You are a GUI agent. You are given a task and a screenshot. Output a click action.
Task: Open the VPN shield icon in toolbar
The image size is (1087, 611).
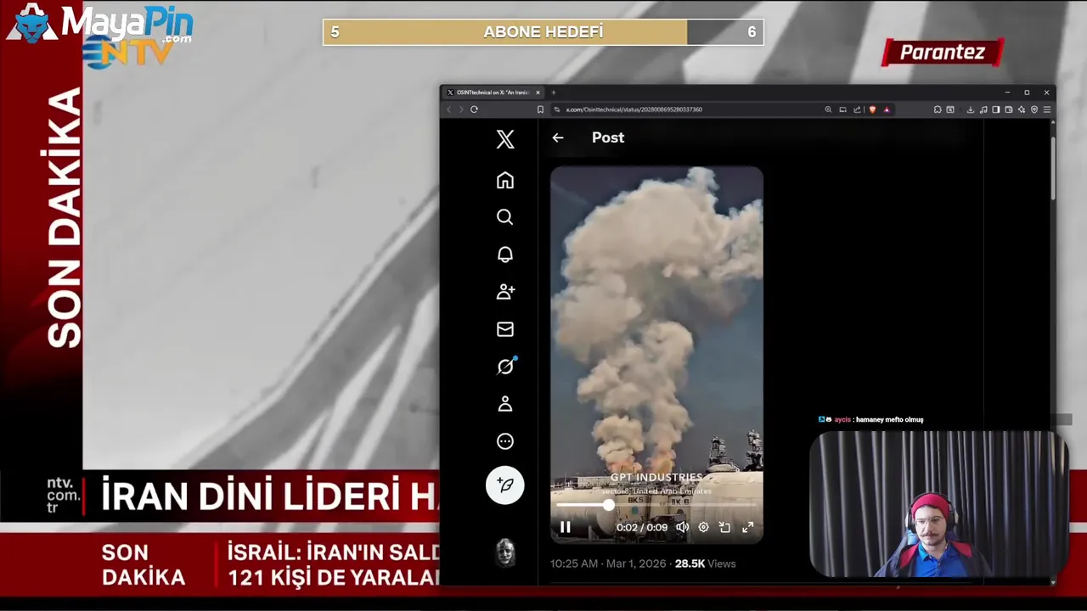(1034, 109)
